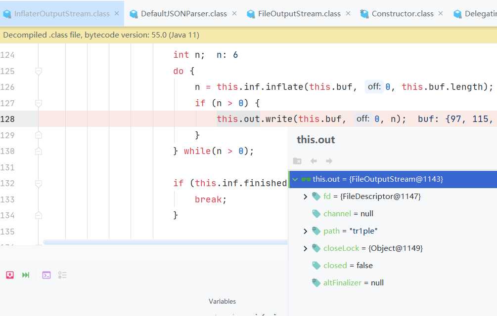Click the InflaterOutputStream class file icon
Viewport: 497px width, 316px height.
point(7,14)
